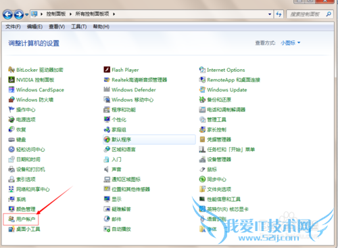Open 显示 display item
Viewport: 338px width, 248px height.
(x=112, y=199)
